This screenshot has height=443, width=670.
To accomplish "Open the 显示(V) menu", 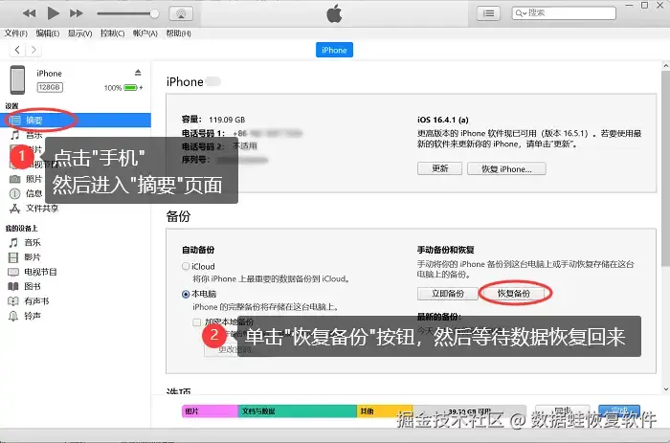I will [x=79, y=33].
